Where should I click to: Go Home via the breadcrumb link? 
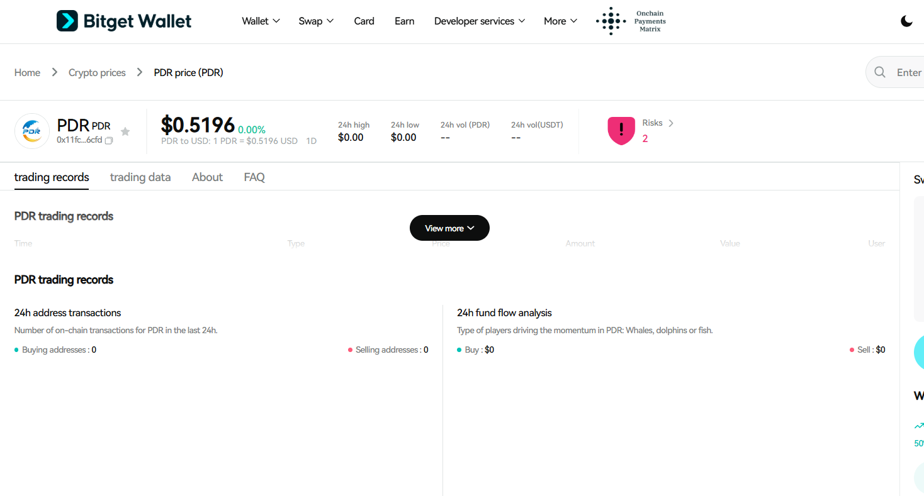coord(27,72)
